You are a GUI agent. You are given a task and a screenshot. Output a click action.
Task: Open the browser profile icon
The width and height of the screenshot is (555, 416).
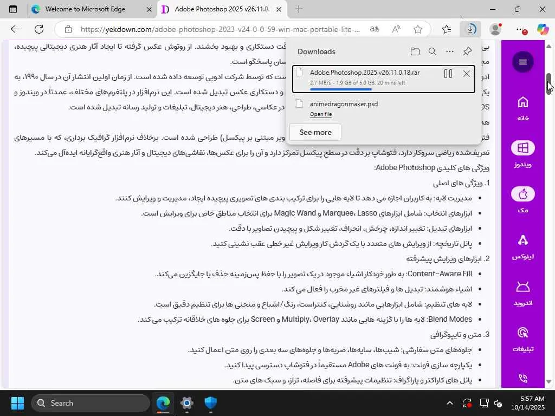click(x=495, y=29)
